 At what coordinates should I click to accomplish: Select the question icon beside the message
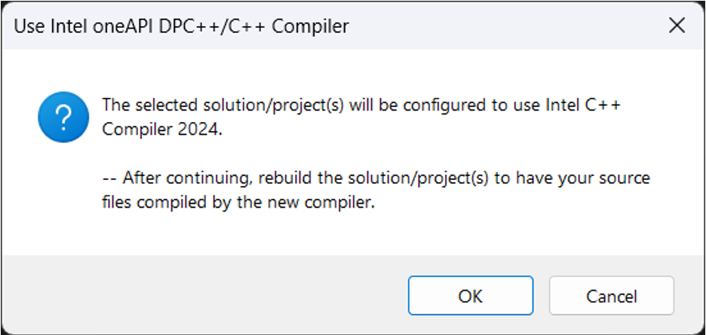63,117
